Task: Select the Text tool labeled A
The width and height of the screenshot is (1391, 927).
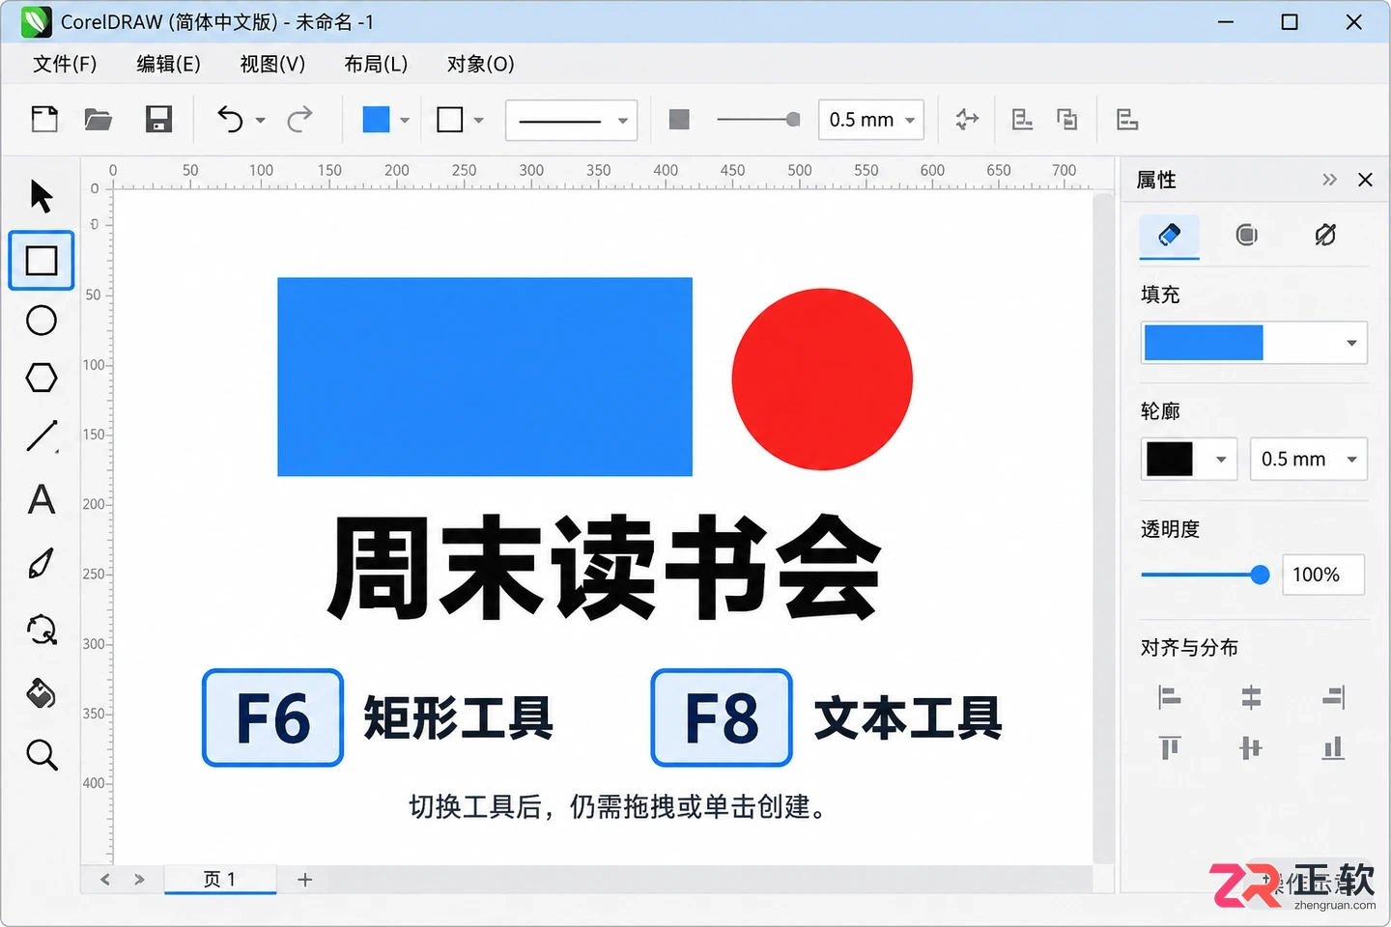Action: [42, 499]
